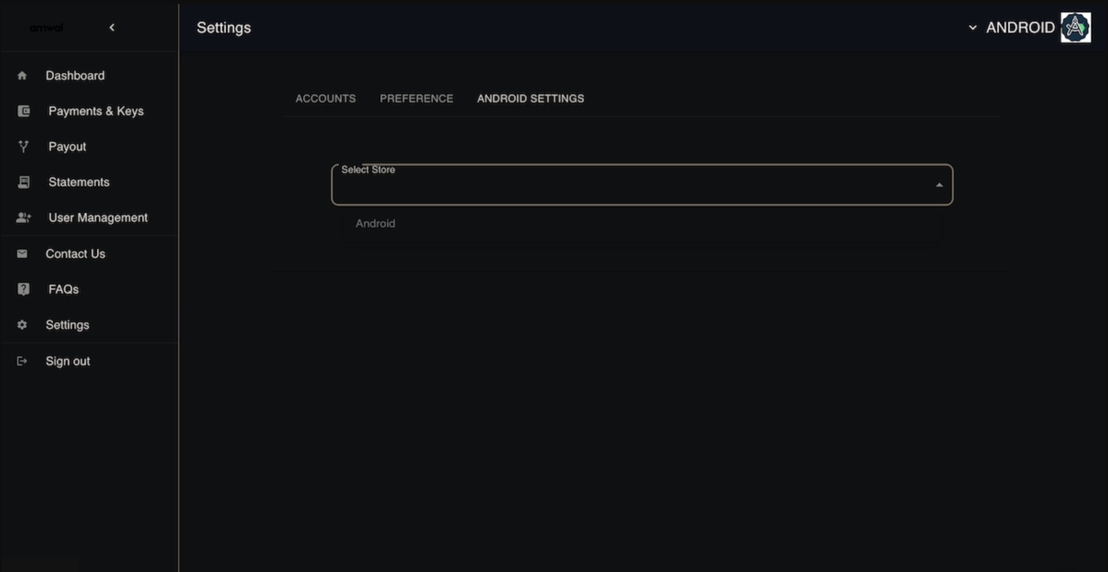Choose Android from the store list
Screen dimensions: 1108x572
(375, 223)
